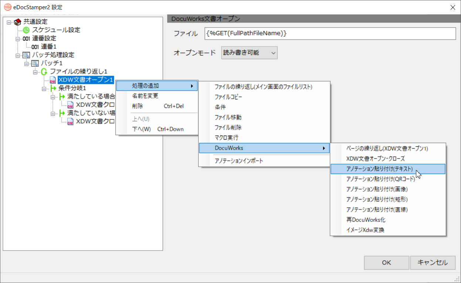Click the green branch icon for 満たしている場合
This screenshot has height=283, width=461.
point(62,97)
